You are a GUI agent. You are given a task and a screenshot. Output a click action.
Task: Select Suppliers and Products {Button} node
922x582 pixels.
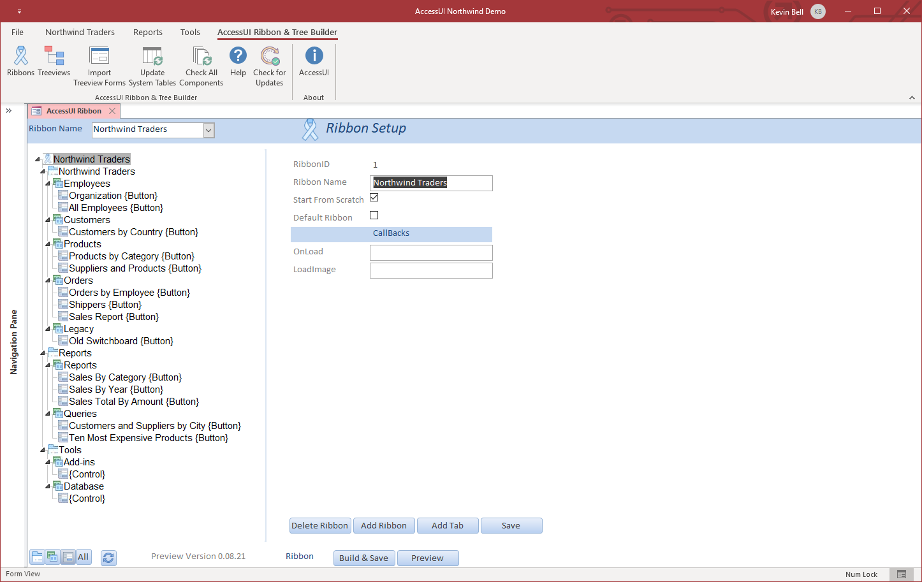click(x=135, y=268)
